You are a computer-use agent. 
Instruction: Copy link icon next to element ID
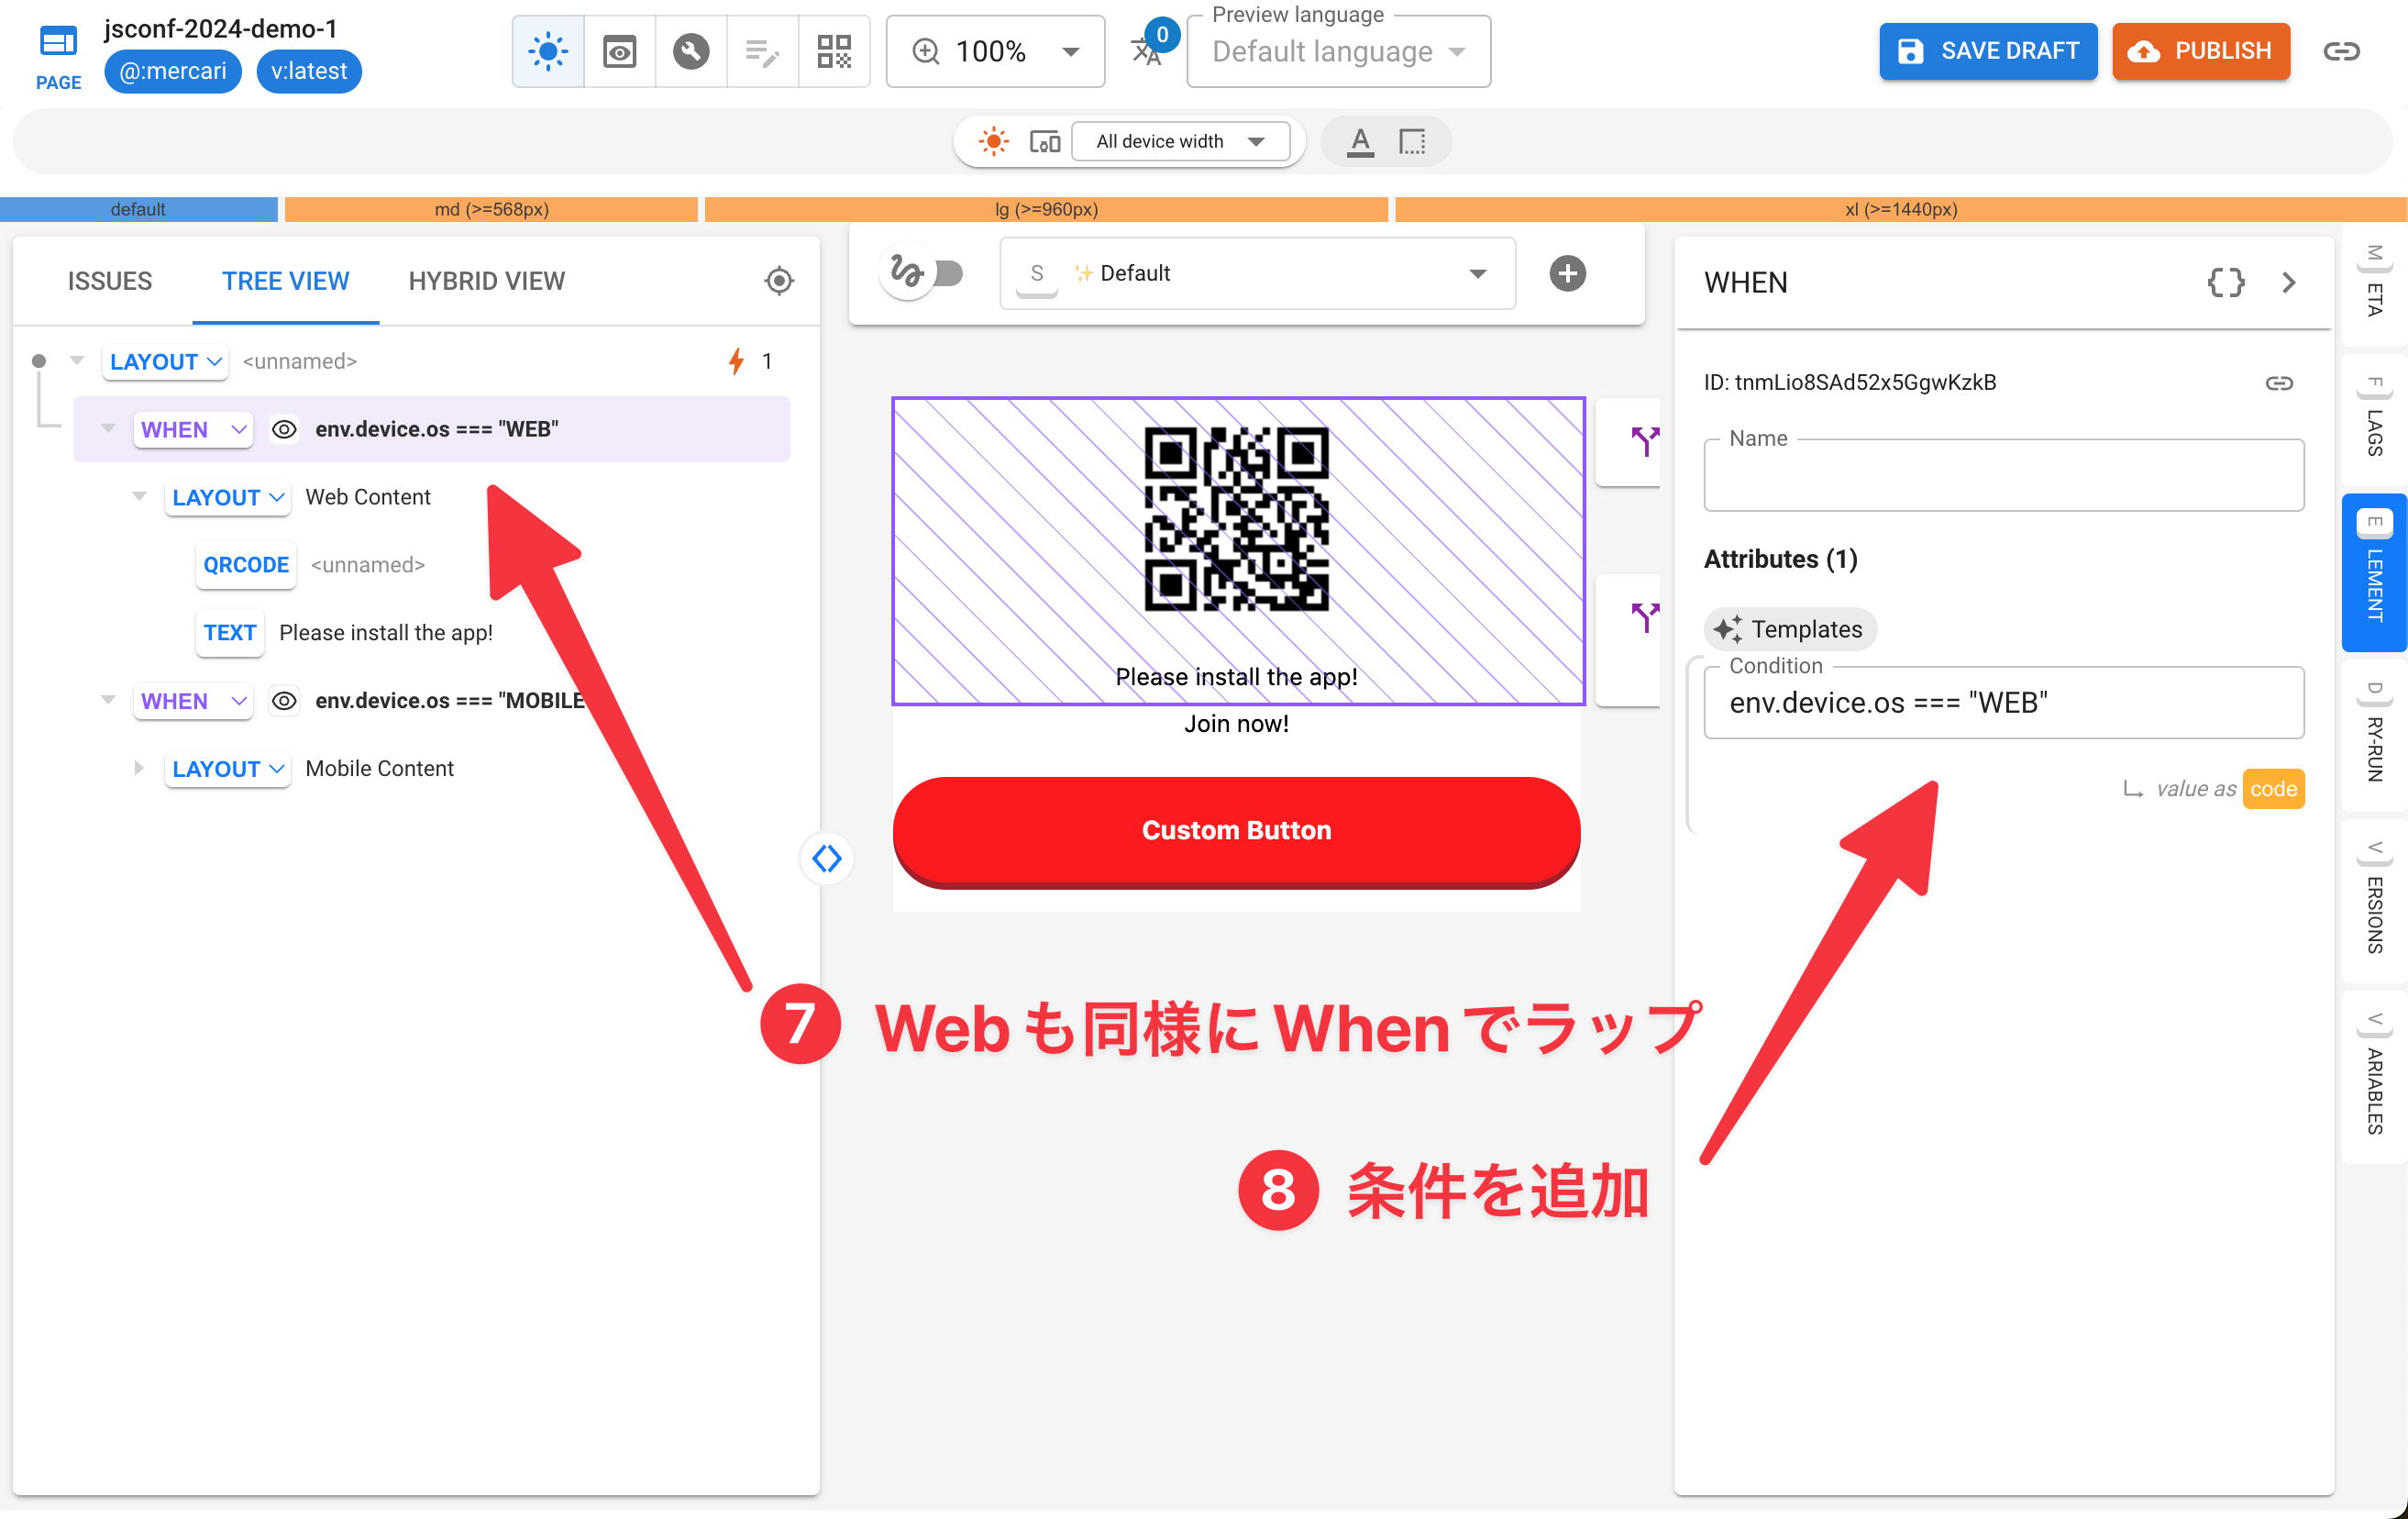click(x=2279, y=383)
